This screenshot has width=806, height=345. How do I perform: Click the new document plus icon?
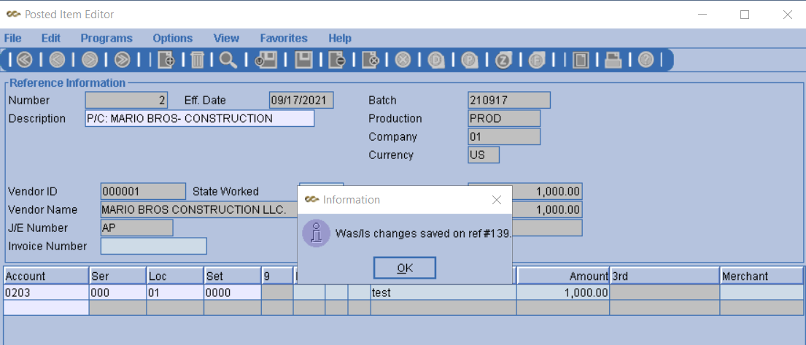coord(166,60)
